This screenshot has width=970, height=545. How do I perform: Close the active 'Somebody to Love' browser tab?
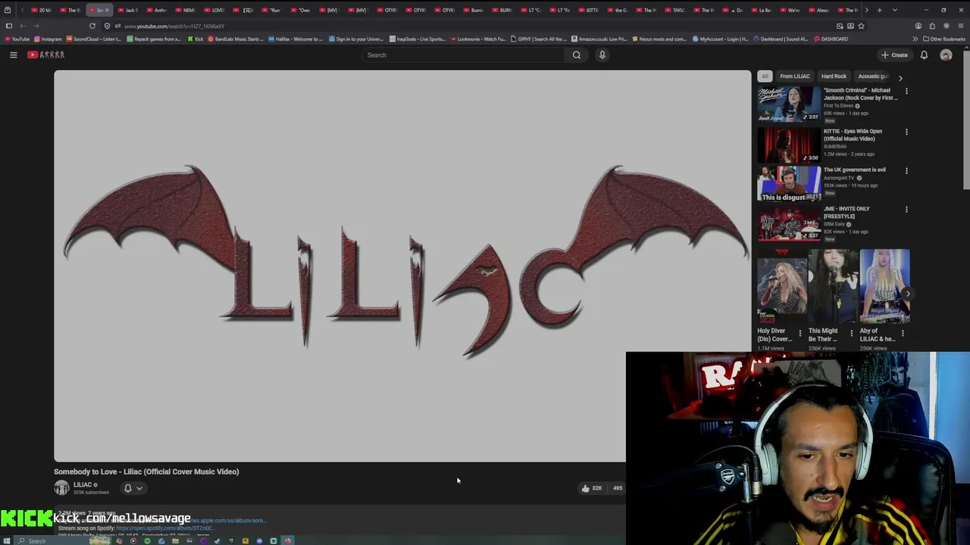pos(107,10)
